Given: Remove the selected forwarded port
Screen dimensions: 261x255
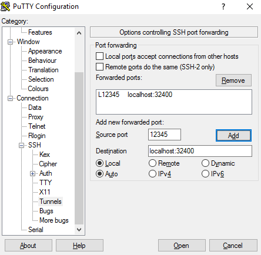Looking at the screenshot, I should pyautogui.click(x=233, y=80).
